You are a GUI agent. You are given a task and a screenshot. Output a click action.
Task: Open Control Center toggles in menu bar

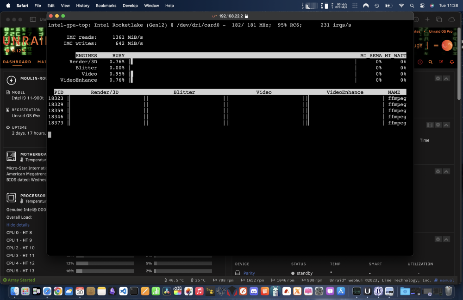click(x=422, y=6)
